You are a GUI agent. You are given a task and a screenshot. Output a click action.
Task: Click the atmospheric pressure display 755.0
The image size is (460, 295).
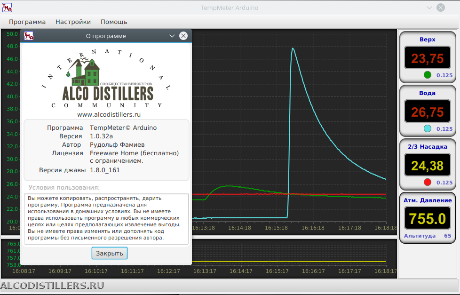pos(428,218)
